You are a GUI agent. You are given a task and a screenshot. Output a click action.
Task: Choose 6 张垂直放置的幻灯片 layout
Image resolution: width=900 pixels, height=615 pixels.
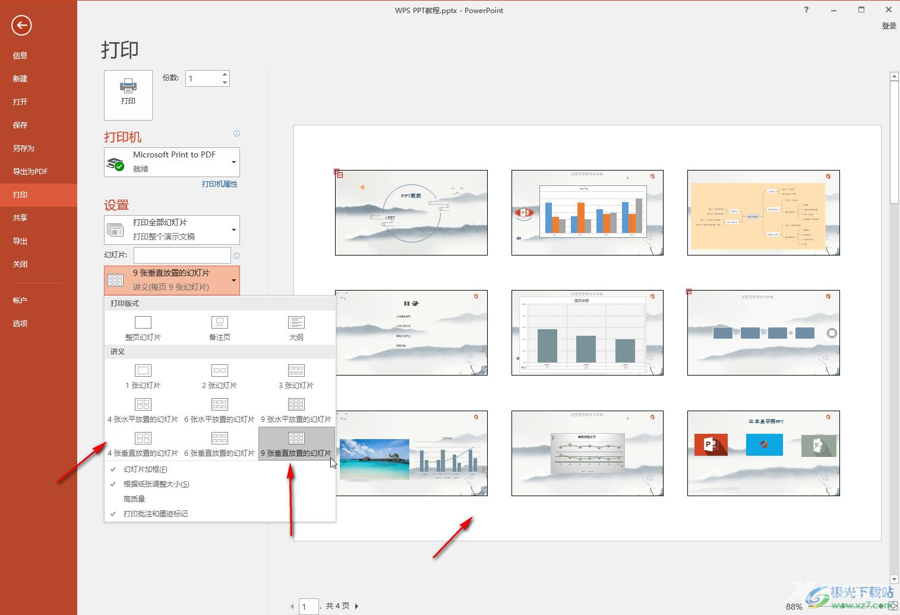[x=220, y=444]
